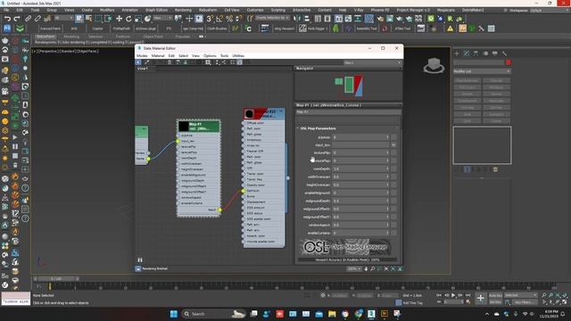Open Utilities menu in Slate Material Editor
This screenshot has width=571, height=321.
coord(238,55)
